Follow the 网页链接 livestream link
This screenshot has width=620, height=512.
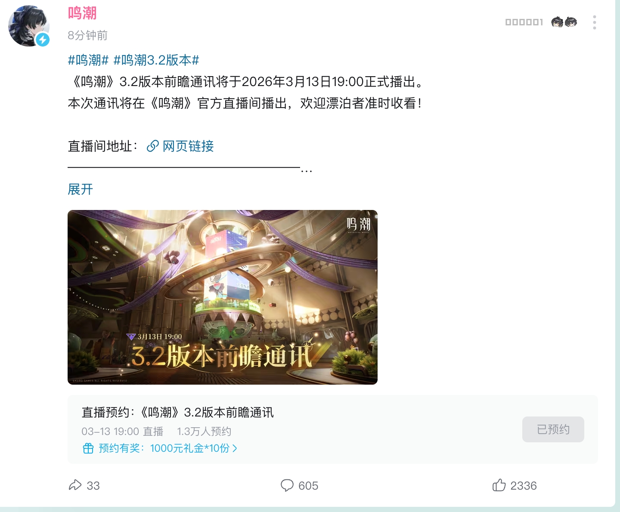point(188,146)
